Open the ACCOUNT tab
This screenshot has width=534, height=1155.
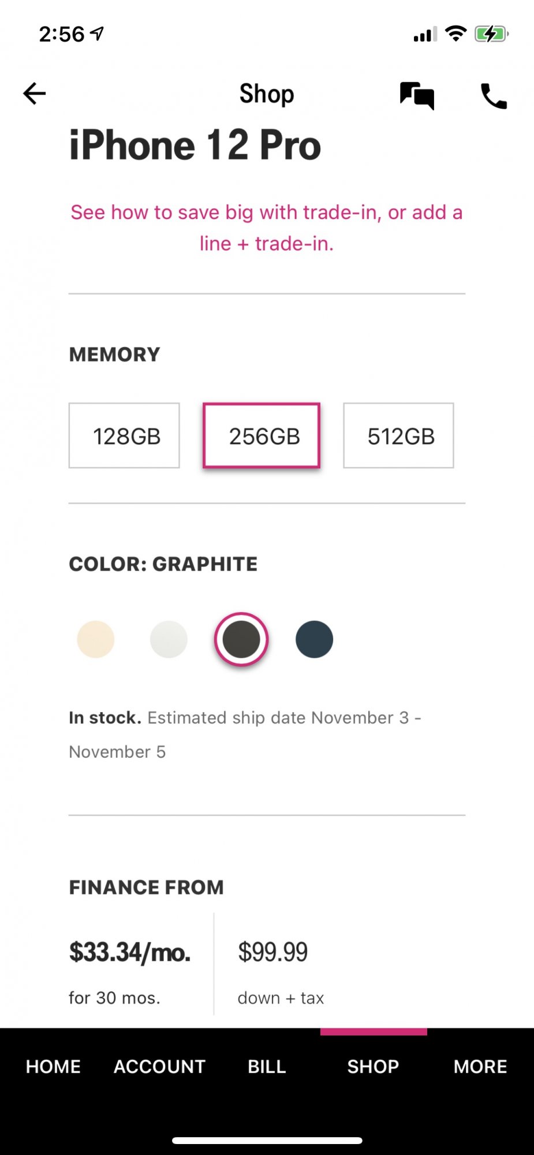coord(160,1066)
